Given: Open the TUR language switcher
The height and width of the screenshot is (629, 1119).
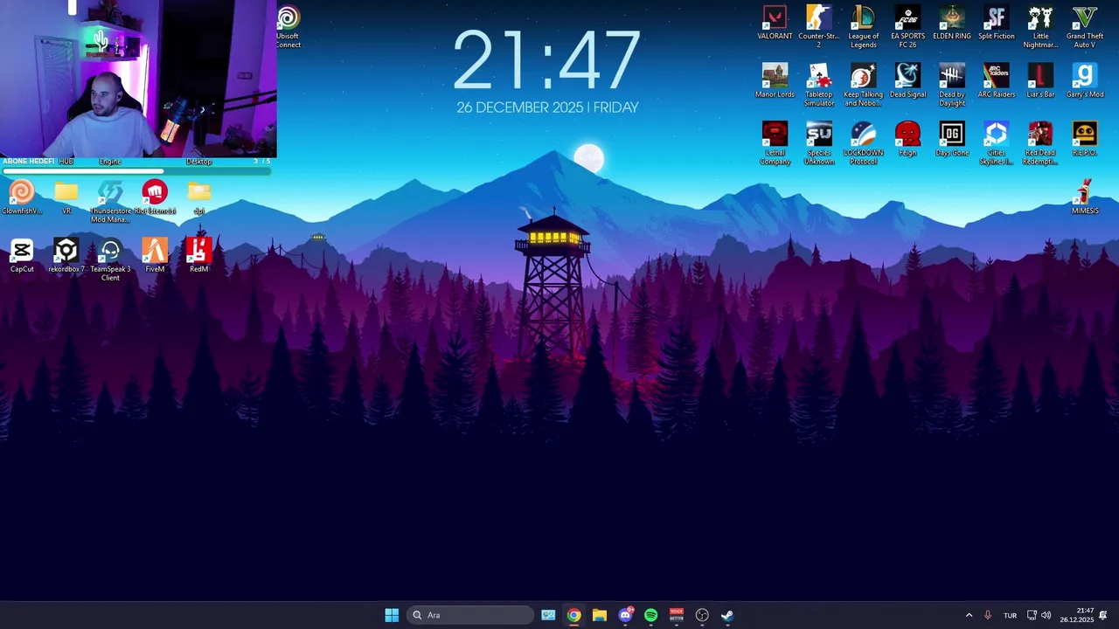Looking at the screenshot, I should point(1010,615).
